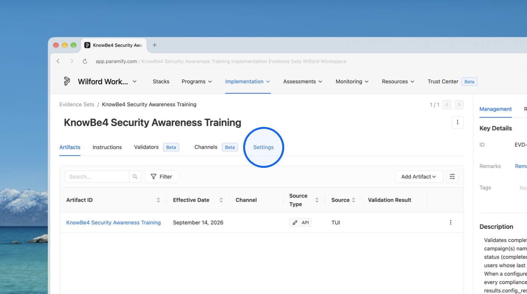Sort by Effective Date column
Image resolution: width=527 pixels, height=294 pixels.
coord(221,200)
